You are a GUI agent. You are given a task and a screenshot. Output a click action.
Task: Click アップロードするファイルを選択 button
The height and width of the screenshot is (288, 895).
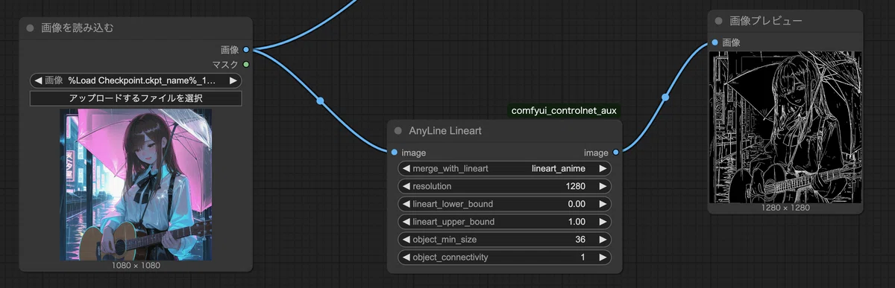coord(136,98)
